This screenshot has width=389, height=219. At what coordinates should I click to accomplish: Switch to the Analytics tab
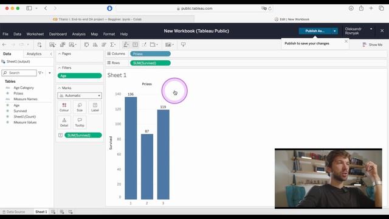34,54
